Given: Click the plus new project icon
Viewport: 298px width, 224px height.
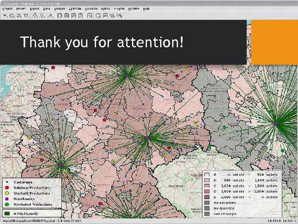Looking at the screenshot, I should click(5, 16).
